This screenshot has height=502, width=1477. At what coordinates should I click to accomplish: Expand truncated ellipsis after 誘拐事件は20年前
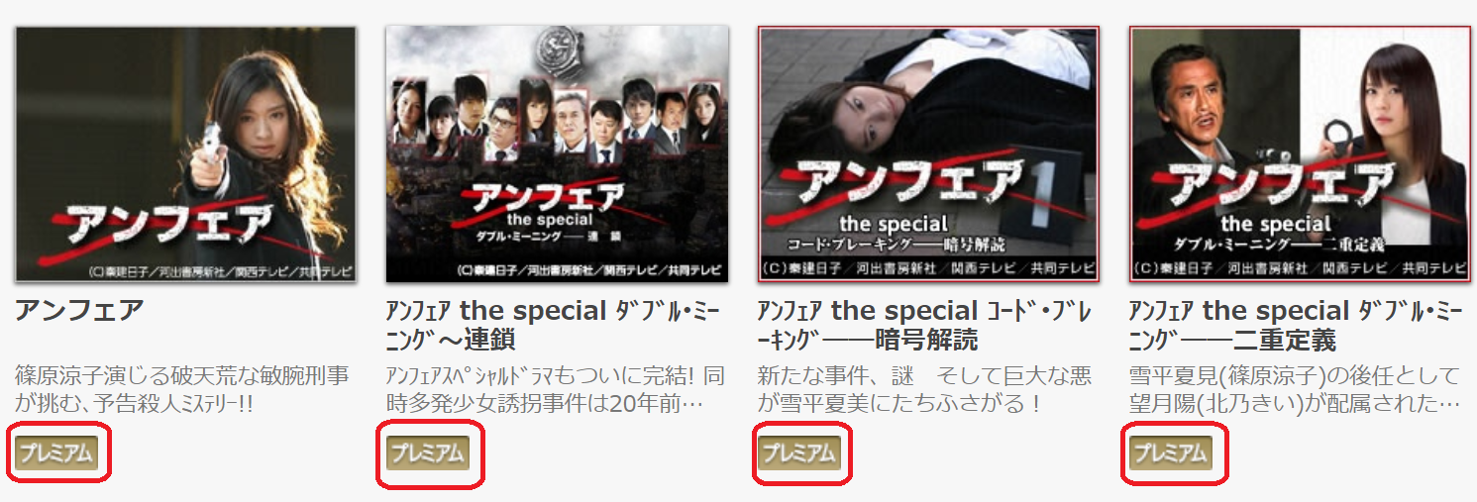pyautogui.click(x=692, y=404)
